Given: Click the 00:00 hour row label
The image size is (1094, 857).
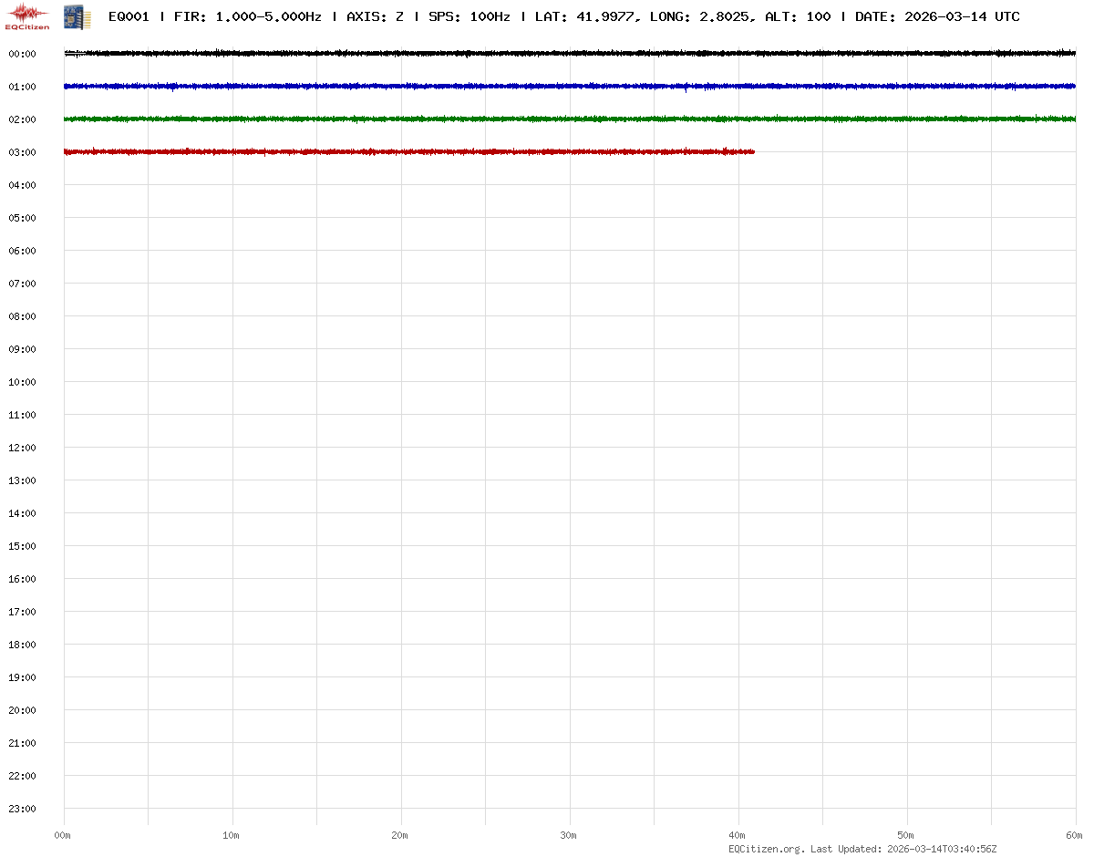Looking at the screenshot, I should tap(22, 54).
